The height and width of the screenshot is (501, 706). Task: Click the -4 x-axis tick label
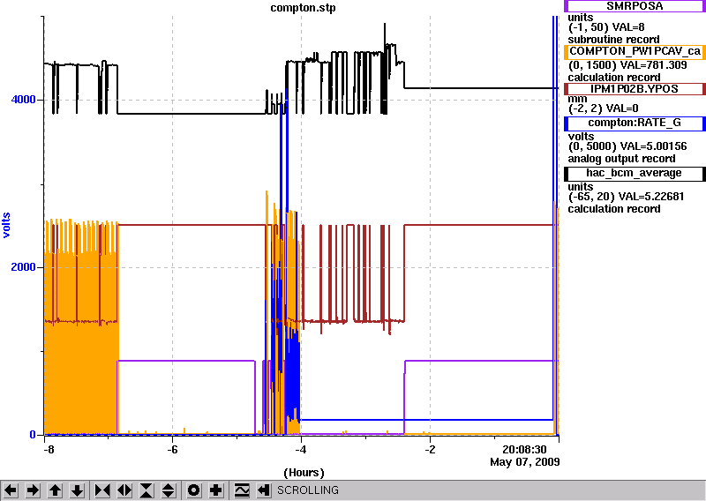(301, 450)
